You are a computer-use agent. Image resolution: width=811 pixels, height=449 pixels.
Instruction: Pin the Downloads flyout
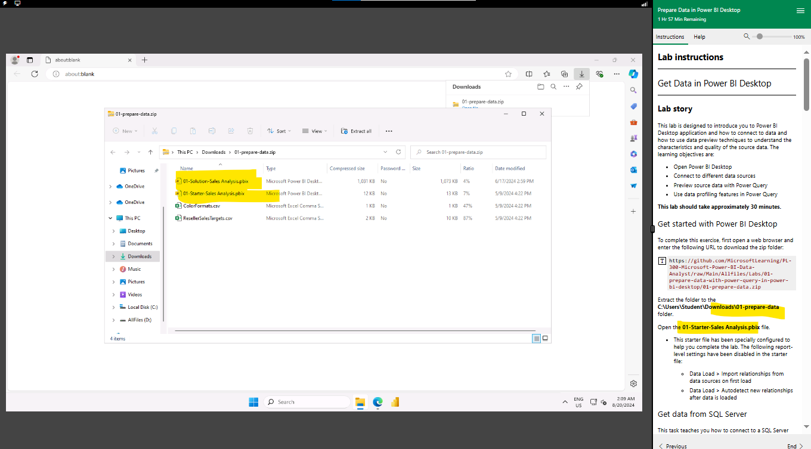coord(579,86)
